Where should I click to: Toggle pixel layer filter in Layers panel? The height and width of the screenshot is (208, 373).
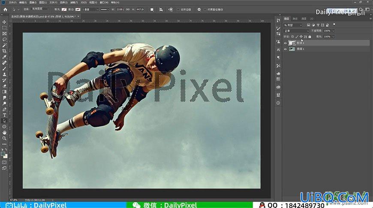[309, 25]
